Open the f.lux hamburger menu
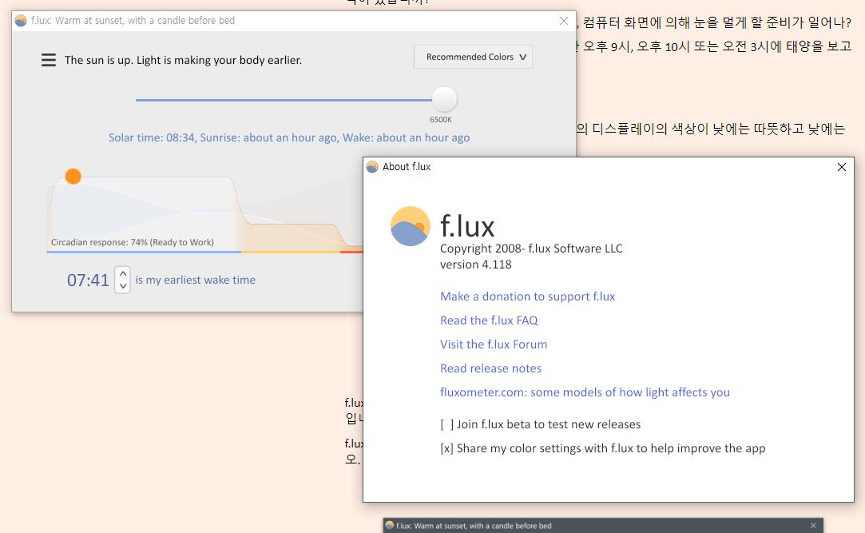The width and height of the screenshot is (865, 533). 49,60
